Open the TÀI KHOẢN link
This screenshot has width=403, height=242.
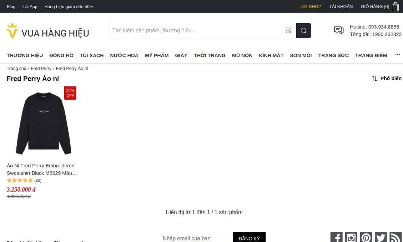click(x=341, y=7)
